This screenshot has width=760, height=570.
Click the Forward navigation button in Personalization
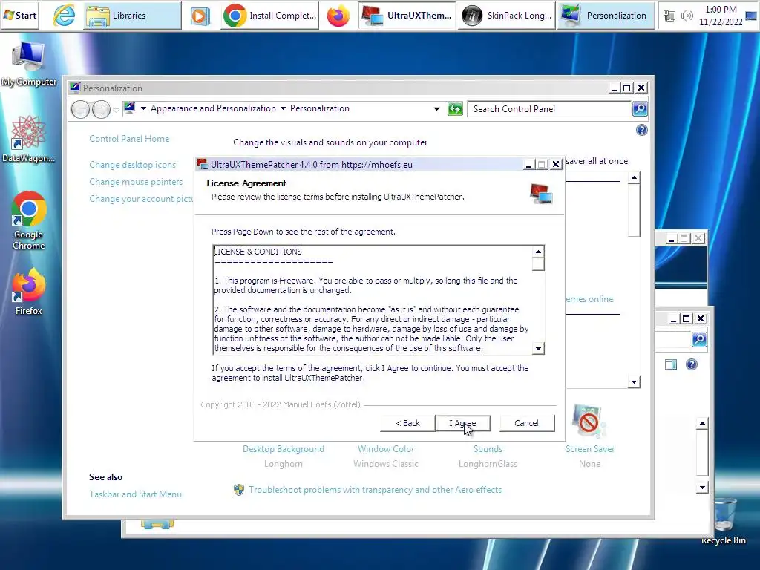click(x=101, y=110)
